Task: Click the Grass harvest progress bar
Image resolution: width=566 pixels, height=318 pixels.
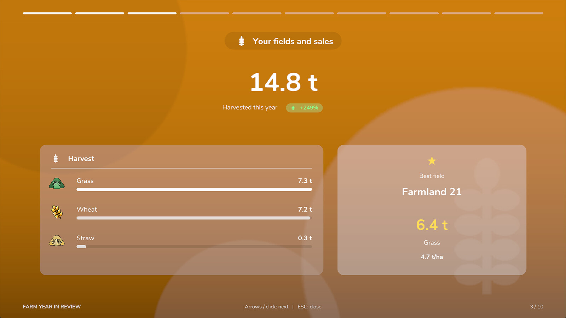Action: pyautogui.click(x=194, y=189)
